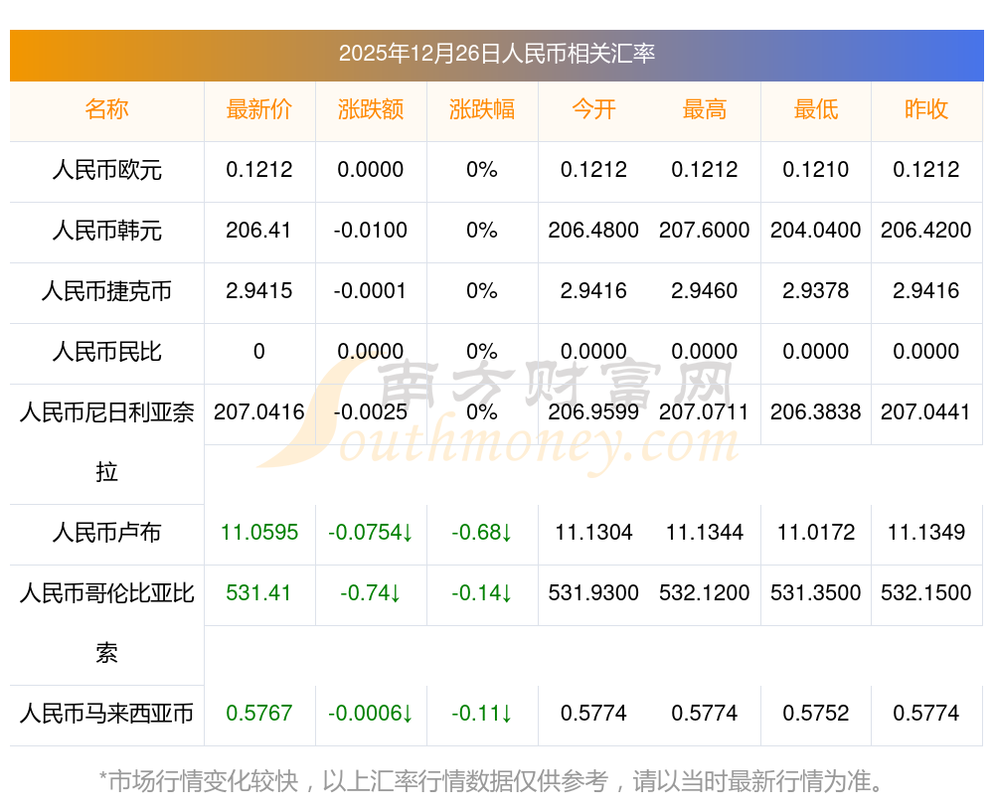This screenshot has height=812, width=994.
Task: Select the 涨跌幅 column header
Action: tap(482, 109)
